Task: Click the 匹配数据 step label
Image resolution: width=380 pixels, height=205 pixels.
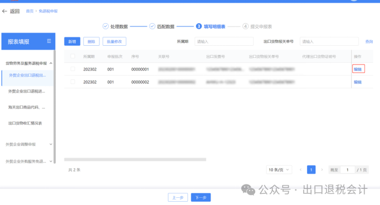Action: click(x=166, y=26)
